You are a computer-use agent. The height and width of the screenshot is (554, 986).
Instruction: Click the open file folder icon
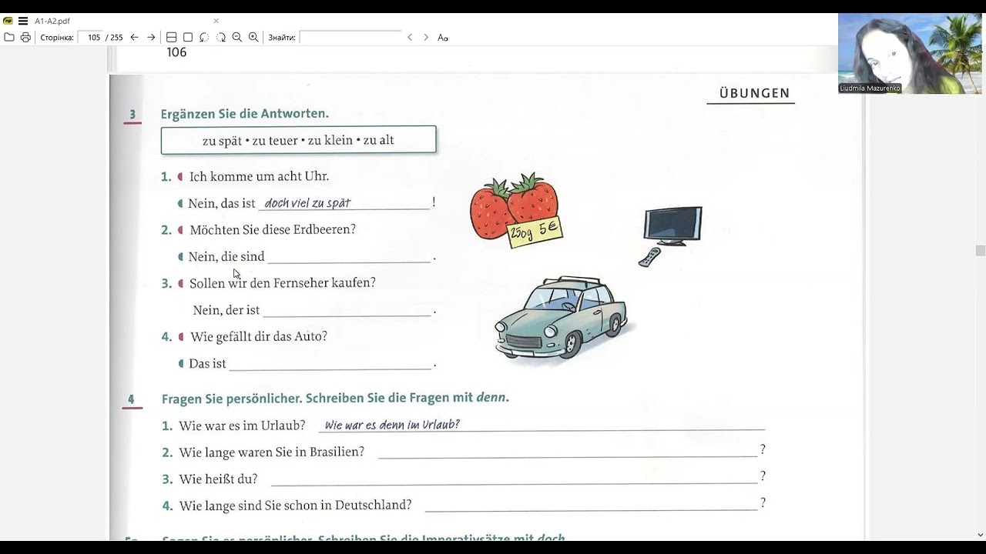[9, 37]
